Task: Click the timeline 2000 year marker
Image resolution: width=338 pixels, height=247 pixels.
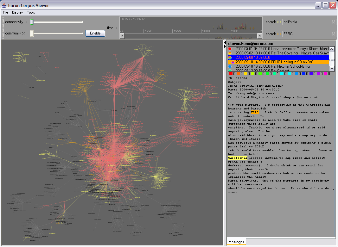Action: (206, 31)
